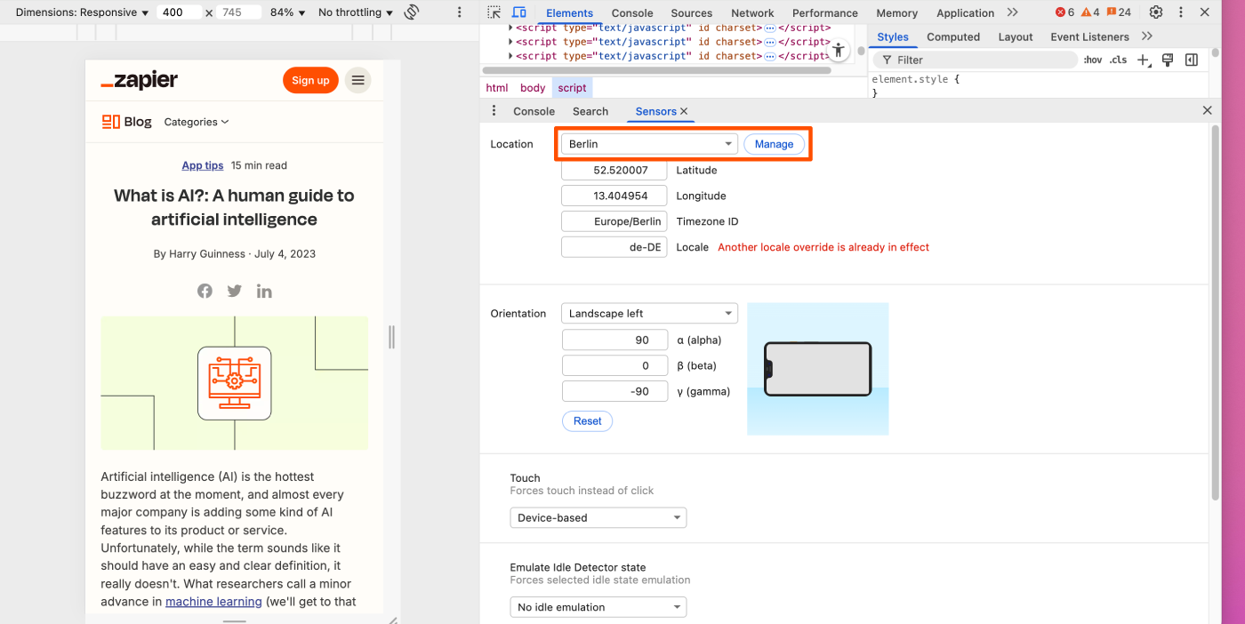Open the Computed styles tab
Viewport: 1245px width, 624px height.
953,36
